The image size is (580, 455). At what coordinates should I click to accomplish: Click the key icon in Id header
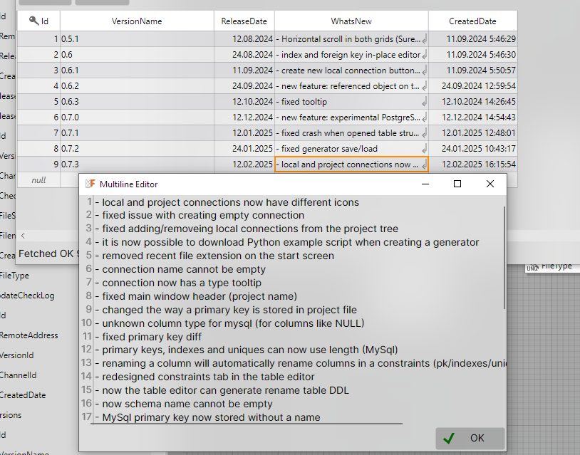33,21
